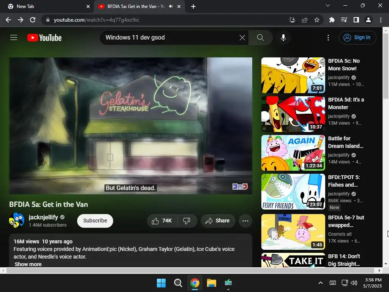Subscribe to jacknjellify channel
Screen dimensions: 389x292
pyautogui.click(x=95, y=221)
